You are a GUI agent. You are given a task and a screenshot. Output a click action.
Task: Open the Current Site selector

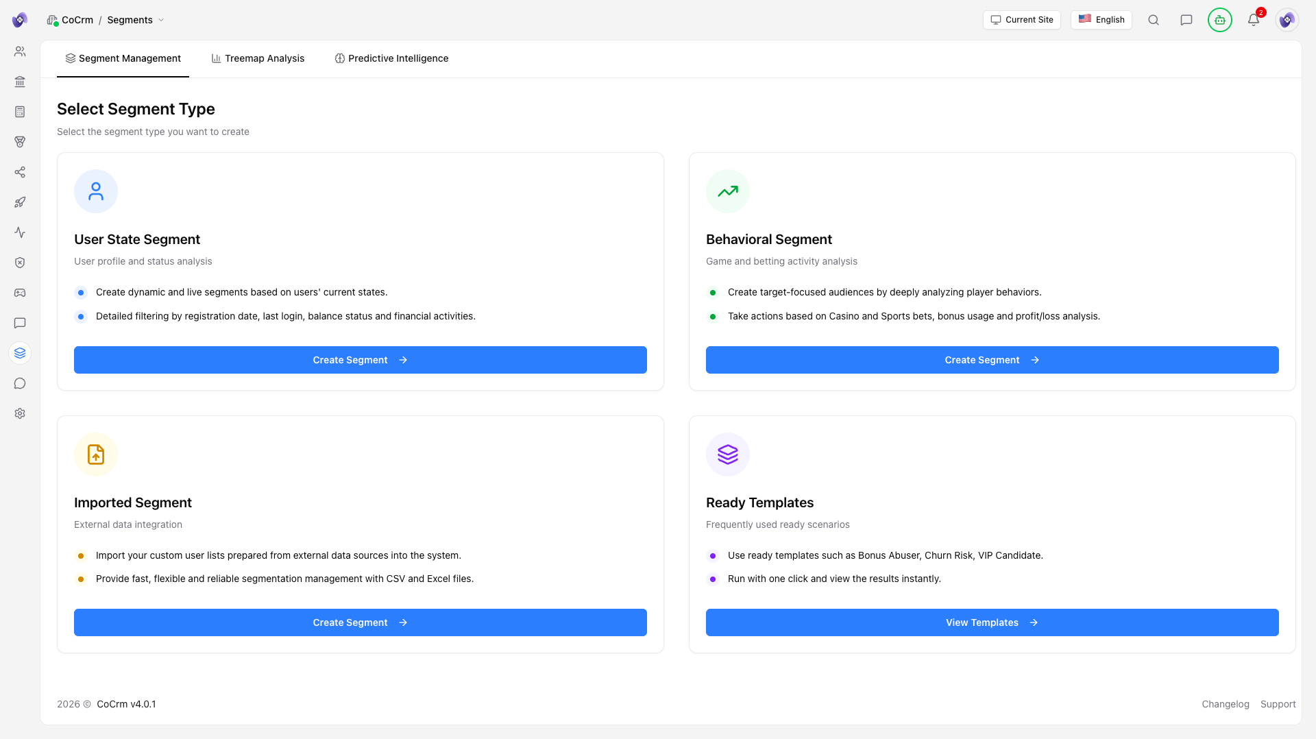pos(1022,20)
